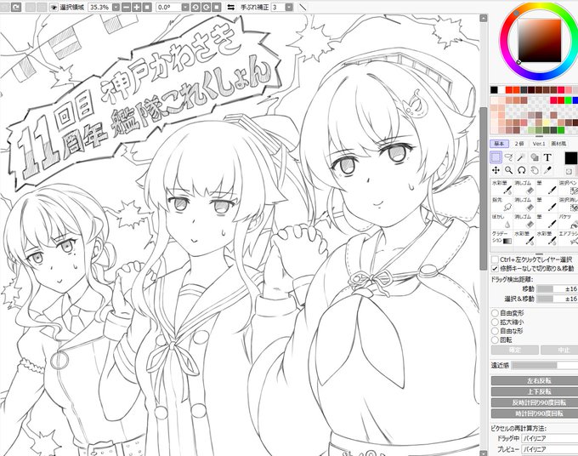Click the canvas scroll down arrow
Image resolution: width=578 pixels, height=456 pixels.
coord(484,453)
